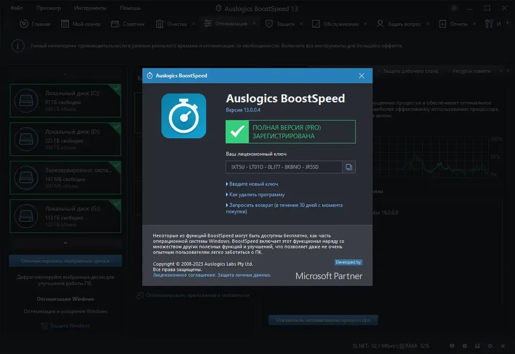This screenshot has width=515, height=354.
Task: Toggle selection of Локальный диск (G:)
Action: pos(65,216)
